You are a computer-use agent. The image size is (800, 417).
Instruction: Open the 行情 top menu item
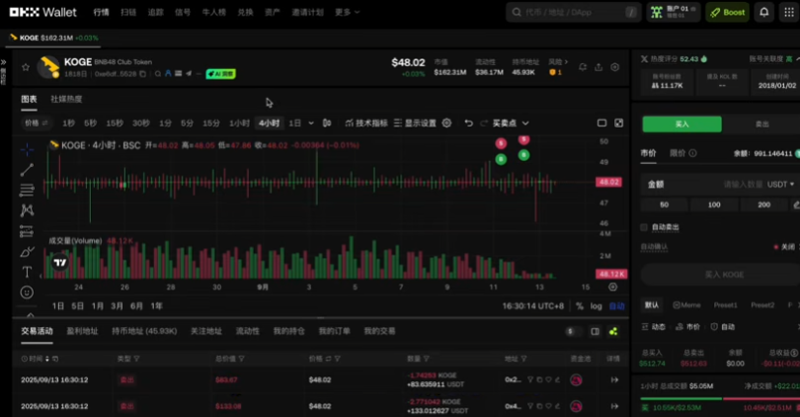pyautogui.click(x=101, y=12)
